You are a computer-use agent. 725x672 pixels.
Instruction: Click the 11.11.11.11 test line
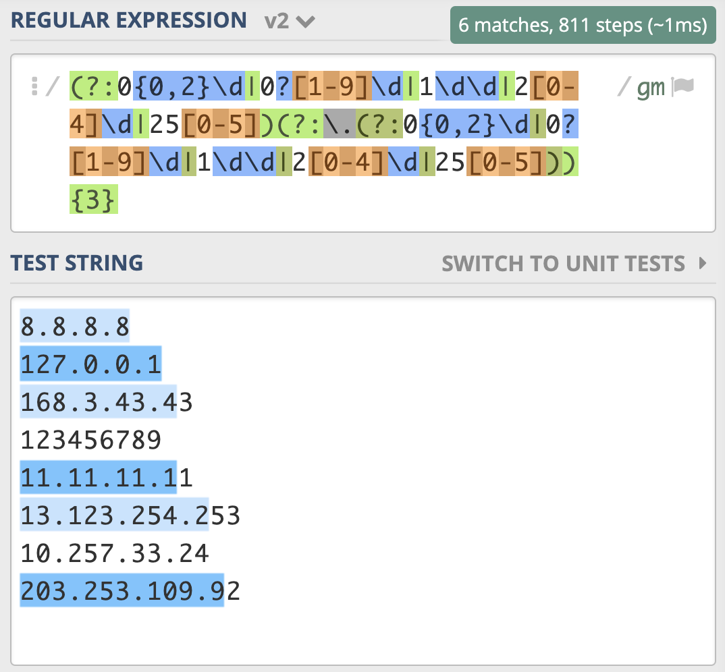coord(107,478)
